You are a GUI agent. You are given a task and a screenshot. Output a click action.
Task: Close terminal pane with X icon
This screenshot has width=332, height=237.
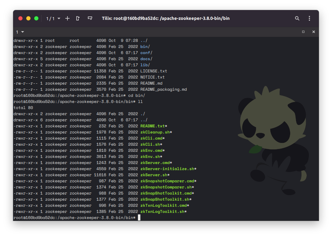[x=314, y=32]
